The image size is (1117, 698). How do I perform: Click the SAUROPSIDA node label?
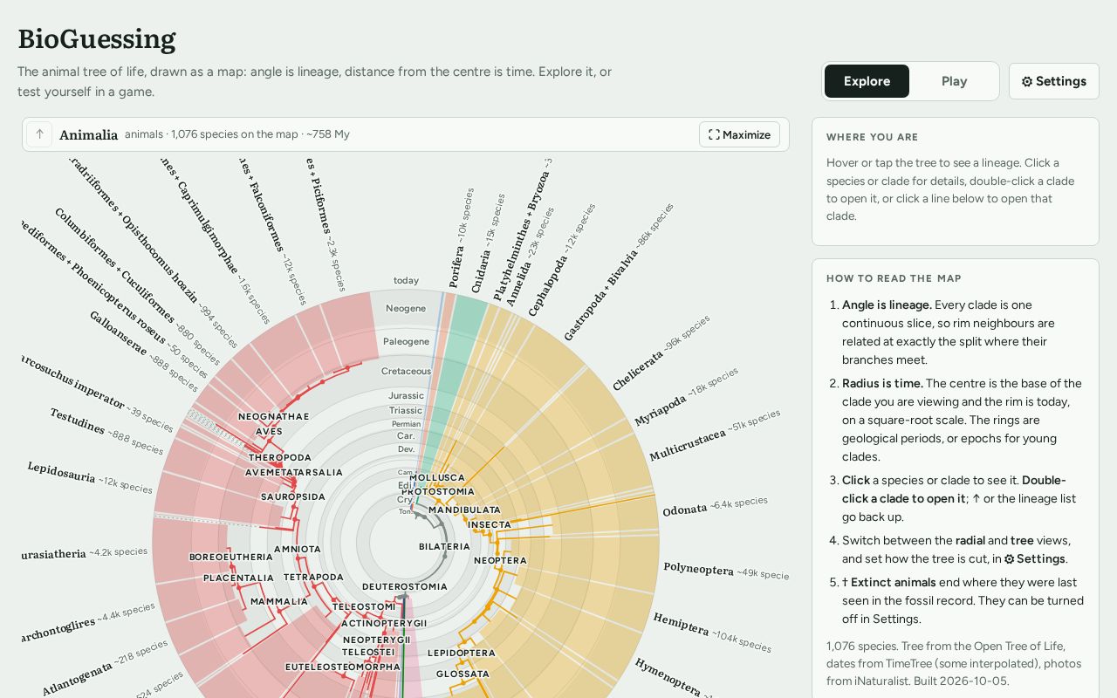[293, 497]
